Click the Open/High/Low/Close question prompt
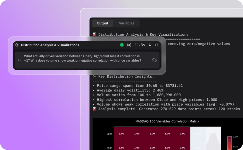 pos(82,58)
